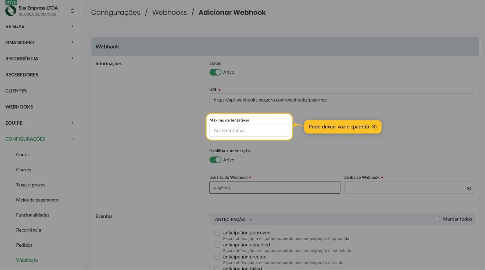
Task: Open the company switcher arrows
Action: [x=72, y=11]
